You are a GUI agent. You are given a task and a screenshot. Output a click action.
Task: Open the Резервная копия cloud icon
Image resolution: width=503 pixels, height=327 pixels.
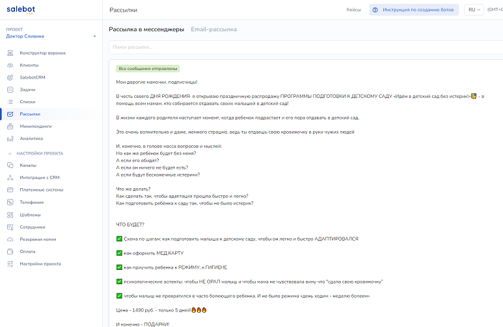10,239
